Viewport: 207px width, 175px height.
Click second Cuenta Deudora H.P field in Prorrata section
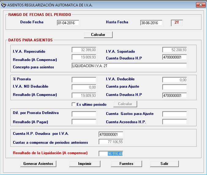coord(175,95)
